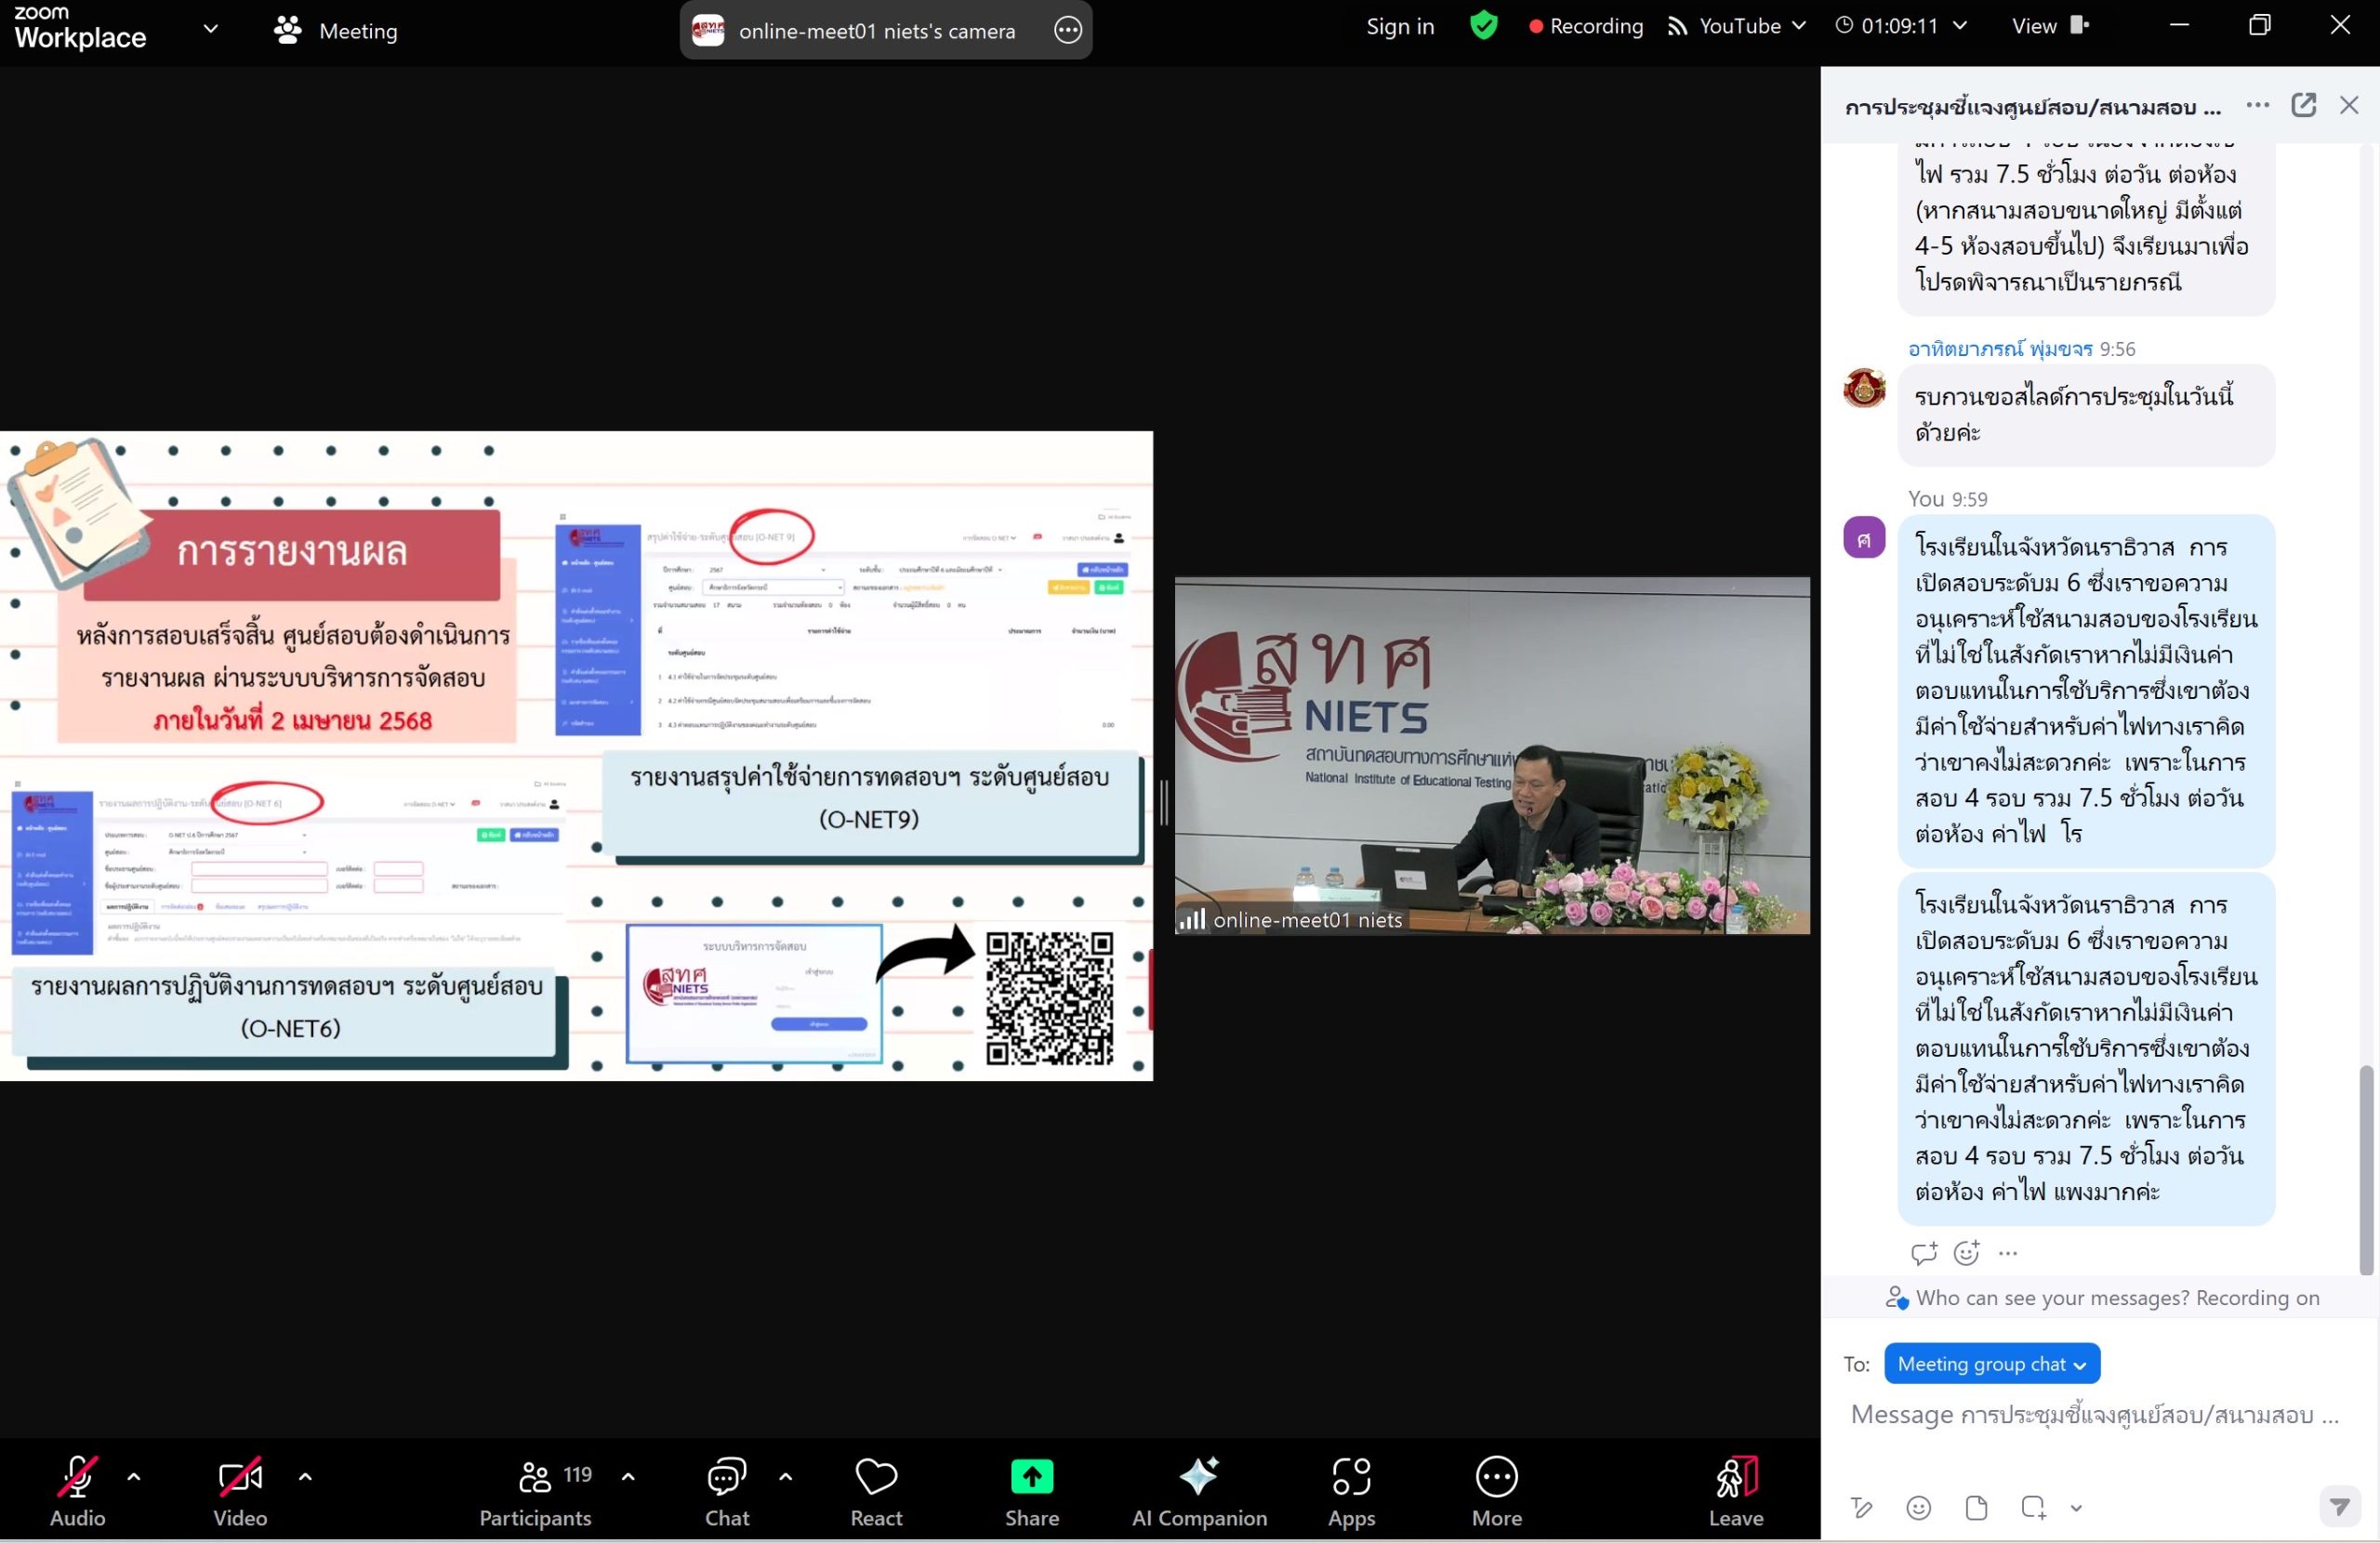The image size is (2380, 1543).
Task: Open the More options menu
Action: tap(1497, 1491)
